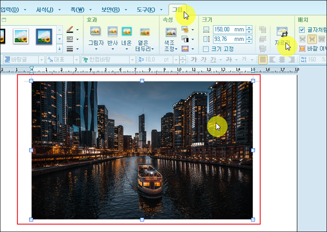327x232 pixels.
Task: Open the 입력(D) menu
Action: click(9, 9)
